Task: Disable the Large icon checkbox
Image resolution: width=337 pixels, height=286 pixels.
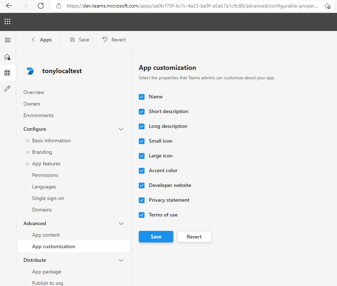Action: (x=142, y=156)
